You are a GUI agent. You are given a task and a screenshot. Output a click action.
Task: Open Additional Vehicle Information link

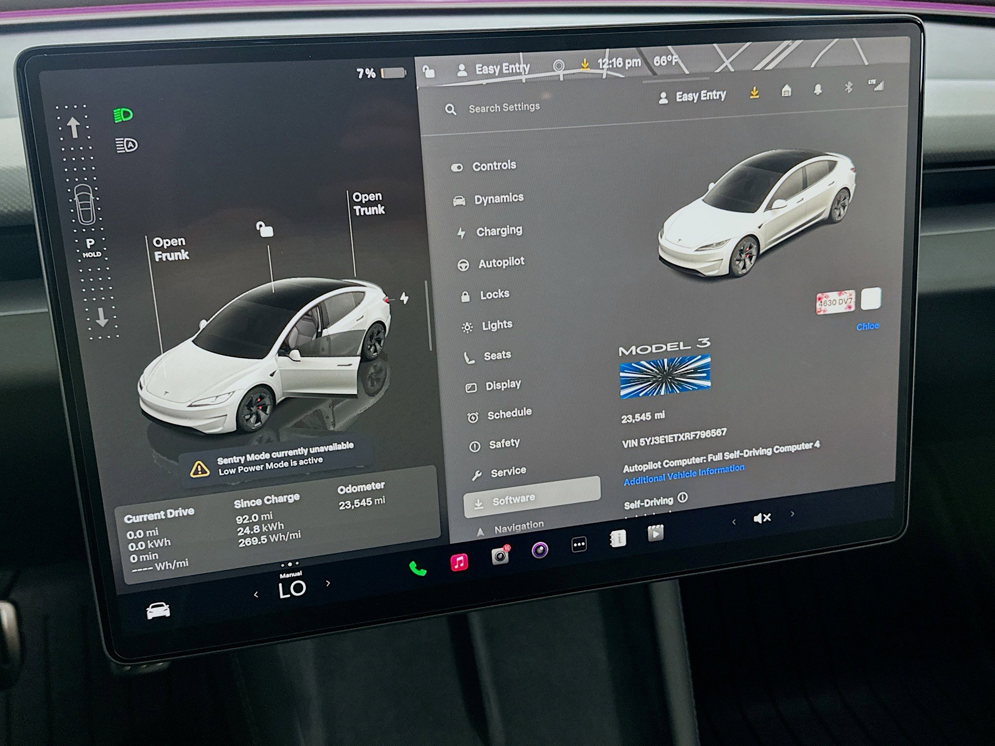(x=684, y=475)
